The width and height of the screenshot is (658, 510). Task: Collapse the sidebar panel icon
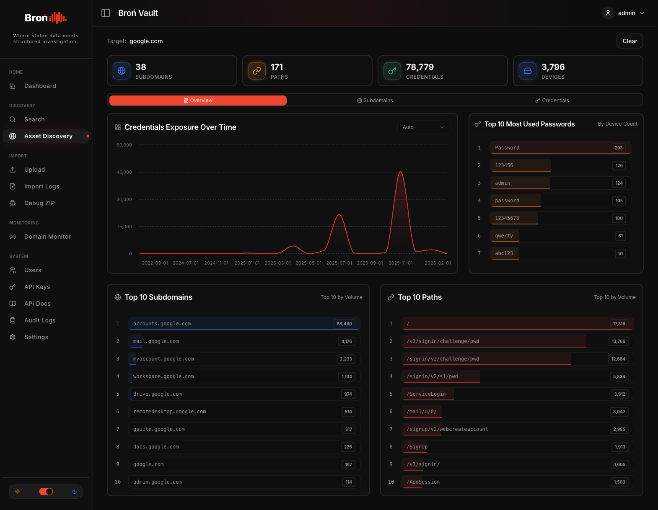106,13
